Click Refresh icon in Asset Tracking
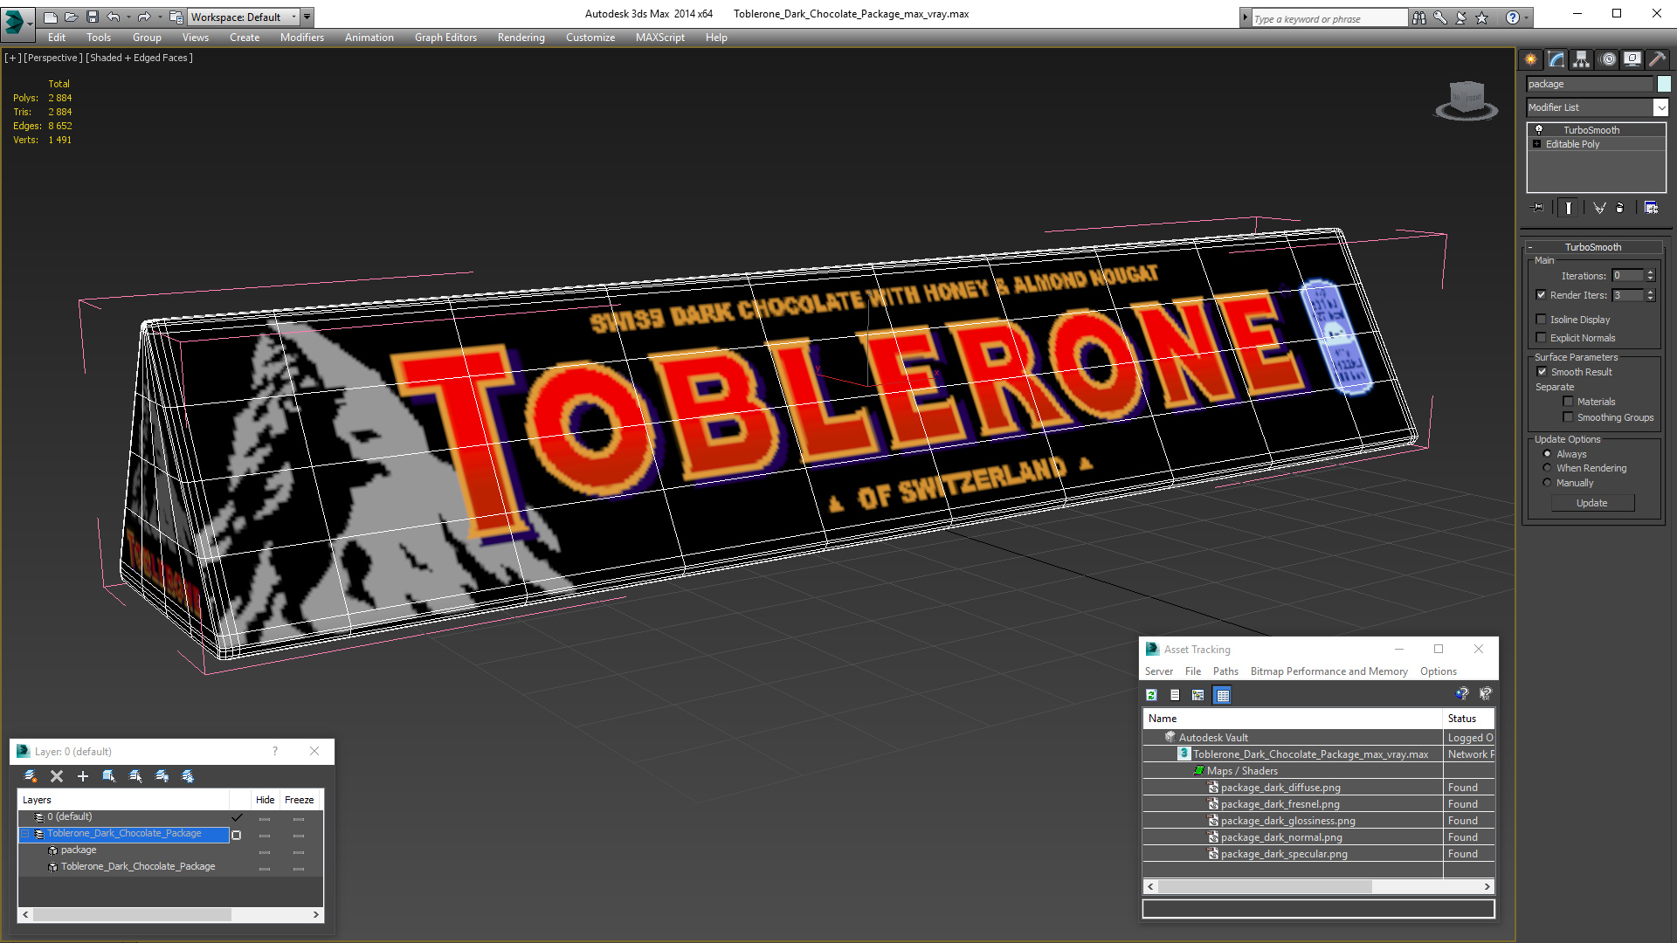Viewport: 1677px width, 943px height. pos(1151,695)
